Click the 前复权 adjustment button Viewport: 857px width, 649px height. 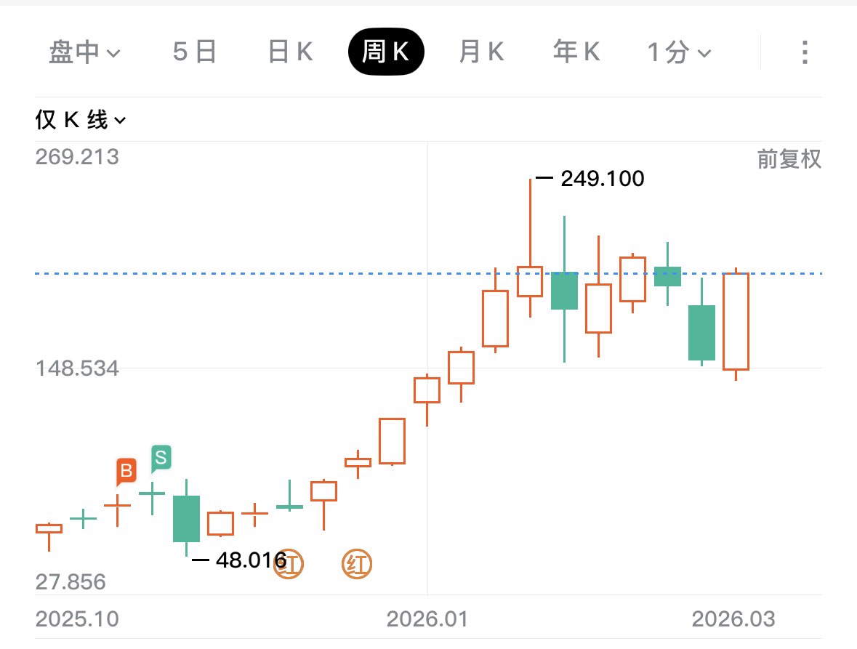(789, 160)
